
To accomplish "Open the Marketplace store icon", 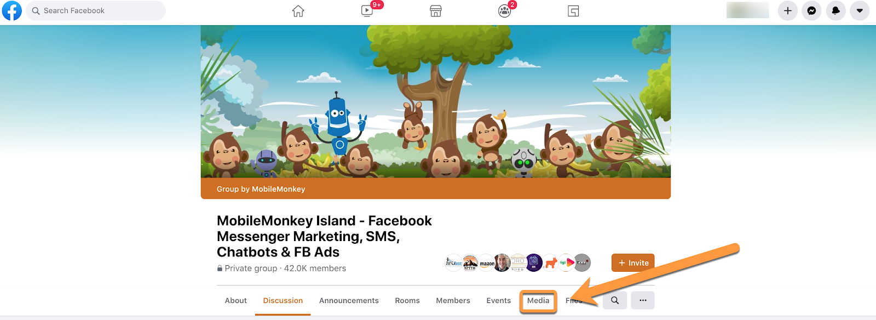I will (436, 11).
